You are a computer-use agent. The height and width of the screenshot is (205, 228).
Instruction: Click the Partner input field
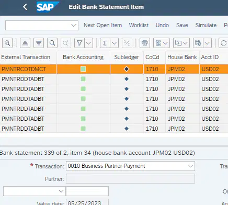(130, 178)
